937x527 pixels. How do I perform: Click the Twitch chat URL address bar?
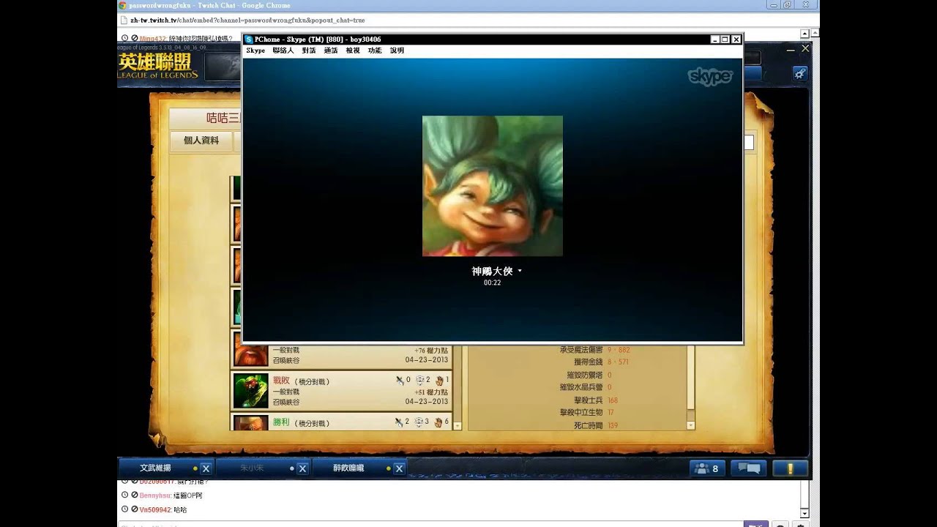pyautogui.click(x=468, y=20)
